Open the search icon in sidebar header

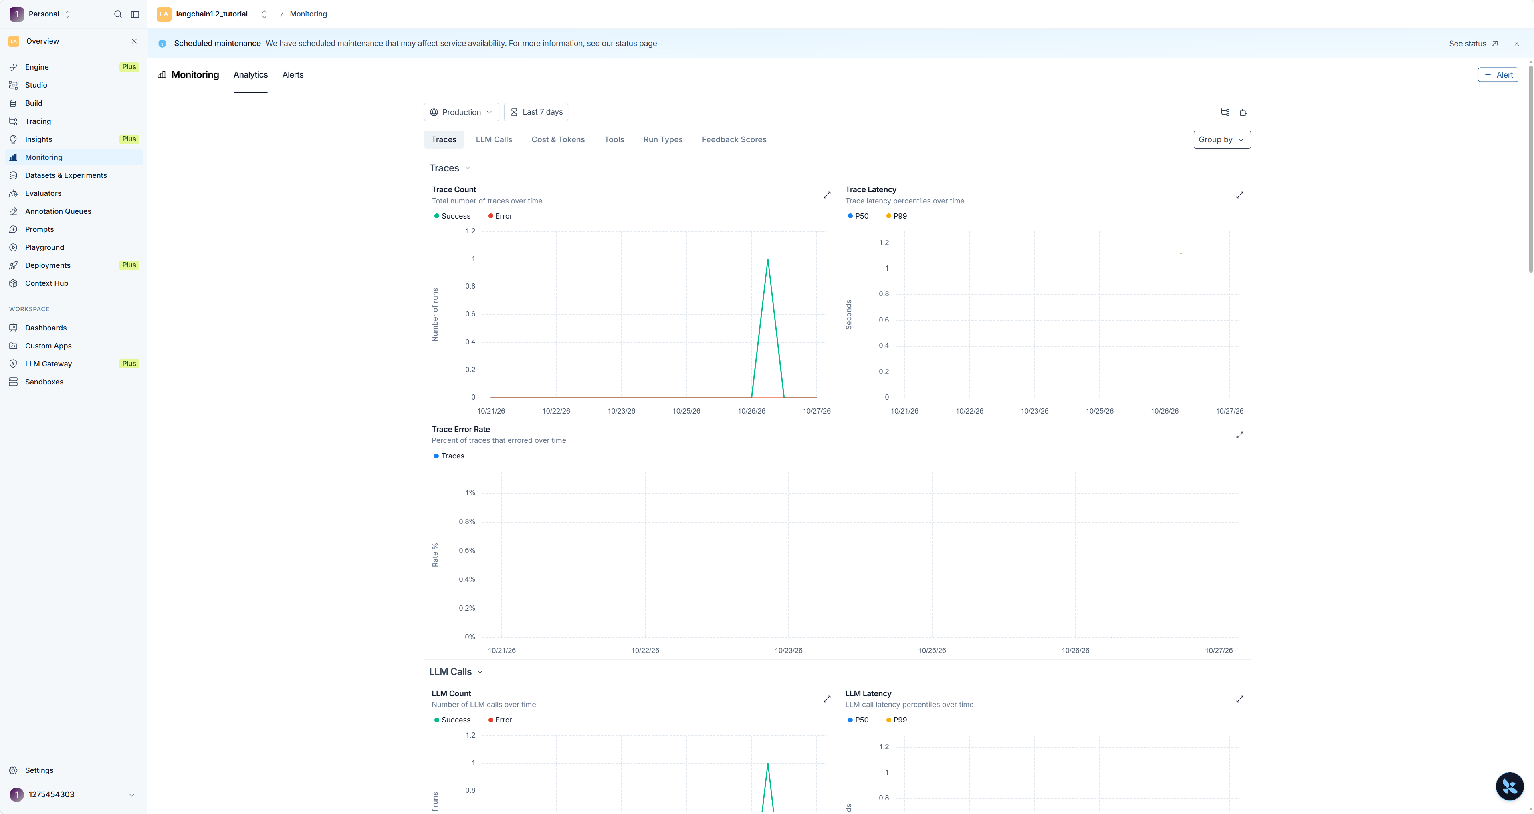pos(118,14)
